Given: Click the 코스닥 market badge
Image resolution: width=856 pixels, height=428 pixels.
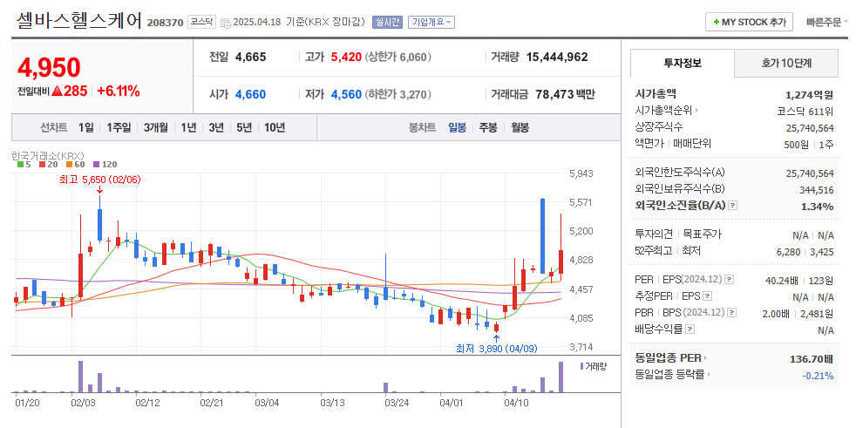Looking at the screenshot, I should coord(202,22).
